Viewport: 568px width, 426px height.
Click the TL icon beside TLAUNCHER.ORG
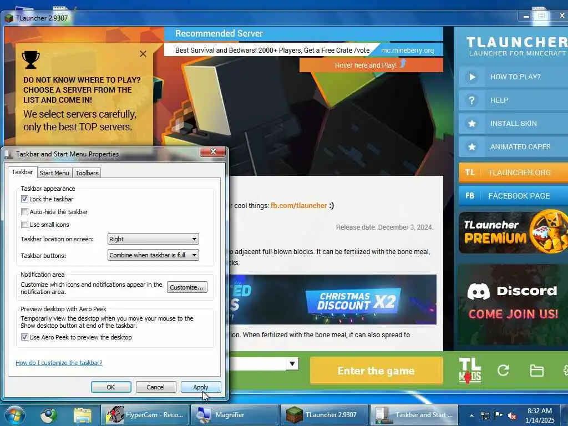tap(470, 173)
